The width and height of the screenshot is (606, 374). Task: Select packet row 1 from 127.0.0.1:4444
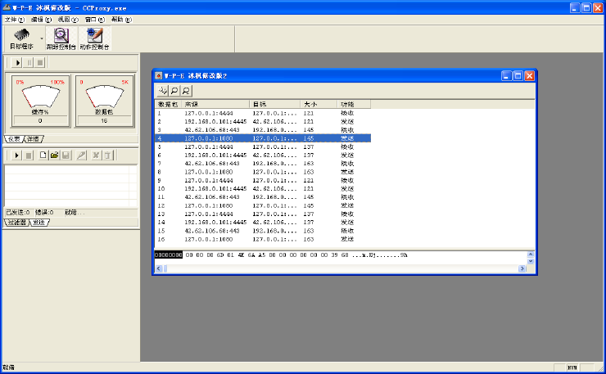click(263, 113)
